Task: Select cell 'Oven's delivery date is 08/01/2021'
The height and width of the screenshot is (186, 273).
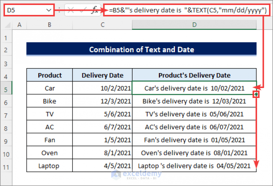Action: pos(194,153)
